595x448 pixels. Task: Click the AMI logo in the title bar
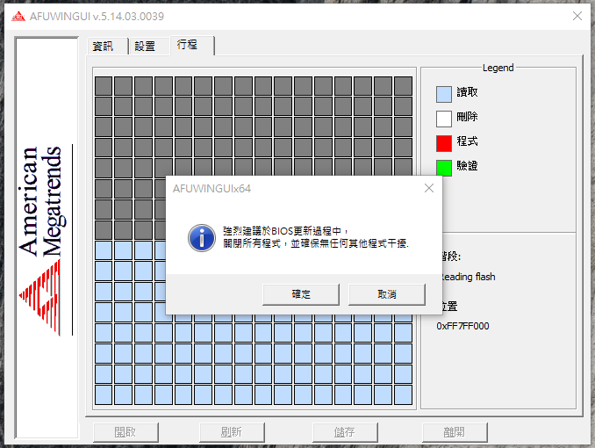tap(18, 17)
